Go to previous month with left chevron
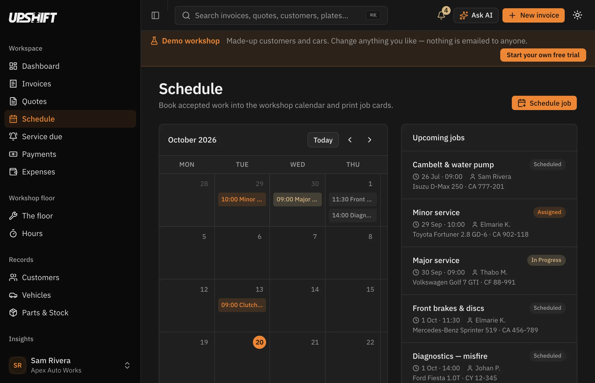Viewport: 595px width, 383px height. tap(350, 140)
